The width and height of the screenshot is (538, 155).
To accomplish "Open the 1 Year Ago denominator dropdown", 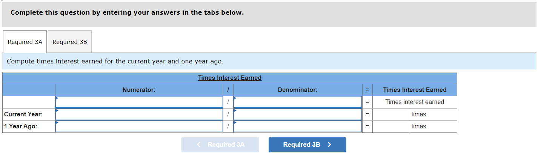I will click(x=297, y=126).
